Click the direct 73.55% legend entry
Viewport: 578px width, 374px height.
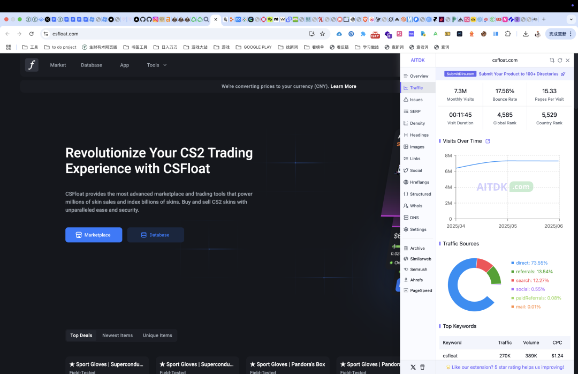529,263
